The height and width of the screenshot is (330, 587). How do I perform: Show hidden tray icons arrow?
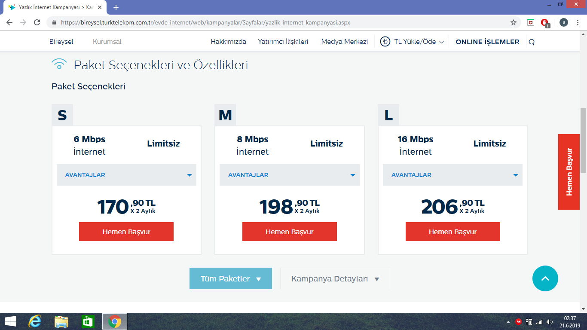508,322
